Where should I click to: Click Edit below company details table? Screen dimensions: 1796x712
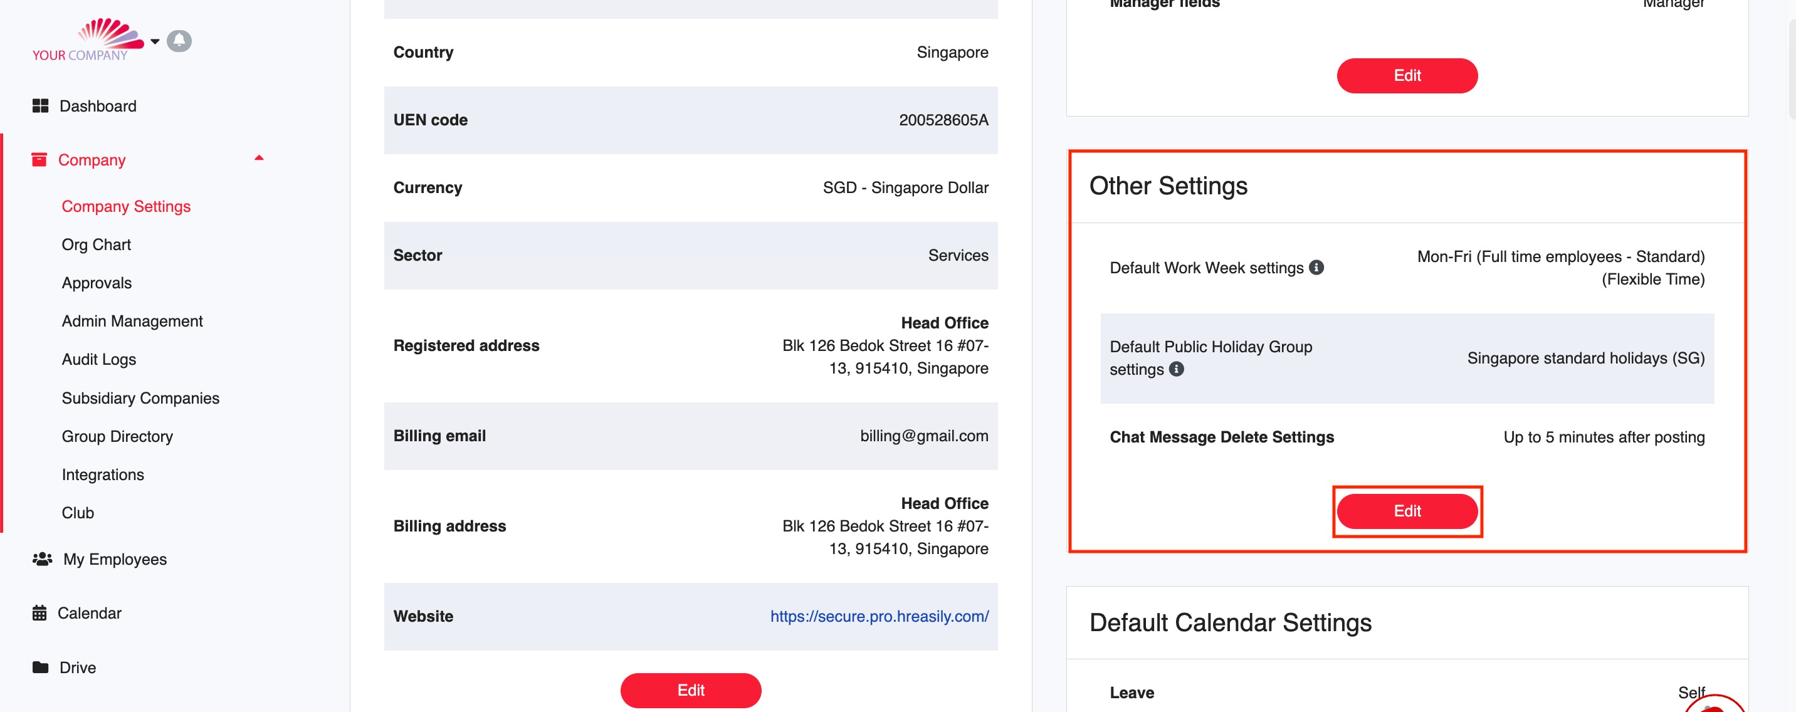tap(690, 691)
